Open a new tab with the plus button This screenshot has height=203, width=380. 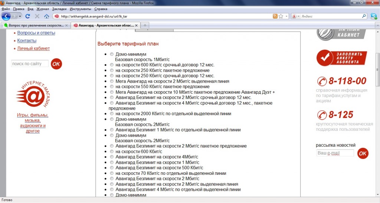[x=145, y=25]
